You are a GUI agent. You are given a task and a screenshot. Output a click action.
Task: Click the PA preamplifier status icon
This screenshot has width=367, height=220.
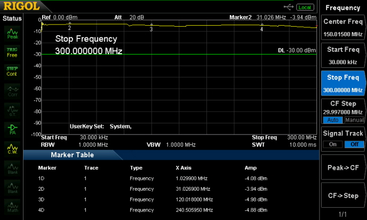tap(12, 128)
